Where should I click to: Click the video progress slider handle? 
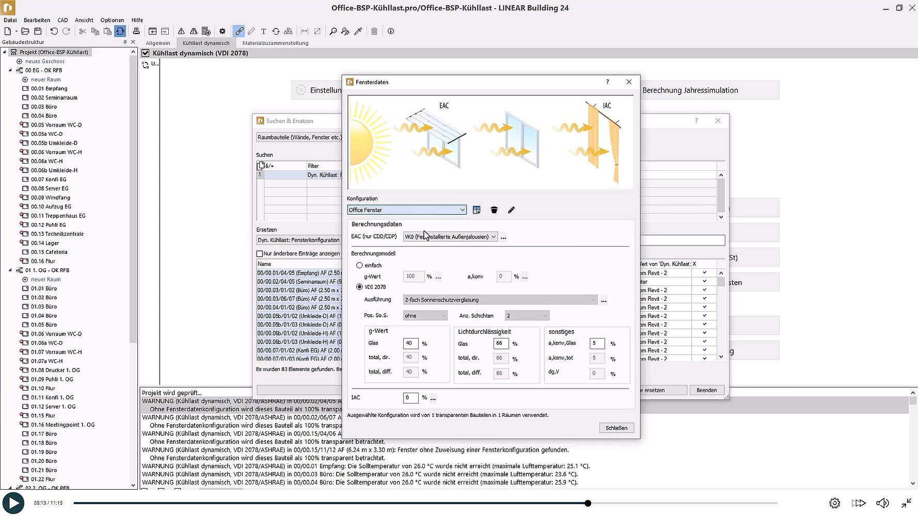click(588, 503)
